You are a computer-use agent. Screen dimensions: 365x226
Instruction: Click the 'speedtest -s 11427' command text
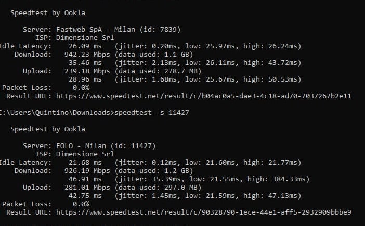click(x=151, y=113)
